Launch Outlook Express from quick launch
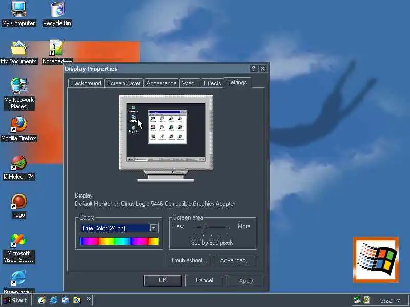 point(66,300)
